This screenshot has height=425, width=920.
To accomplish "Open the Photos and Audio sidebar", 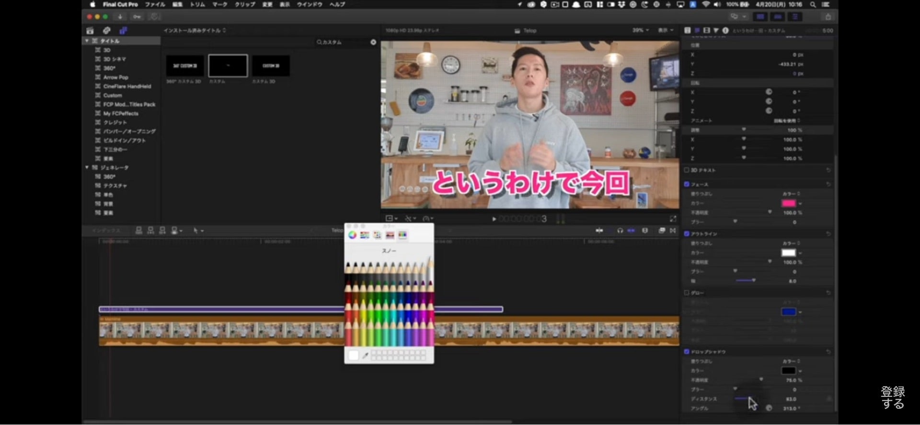I will click(106, 31).
